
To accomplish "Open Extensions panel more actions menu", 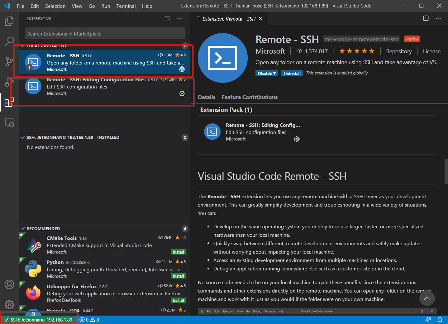I will [180, 19].
